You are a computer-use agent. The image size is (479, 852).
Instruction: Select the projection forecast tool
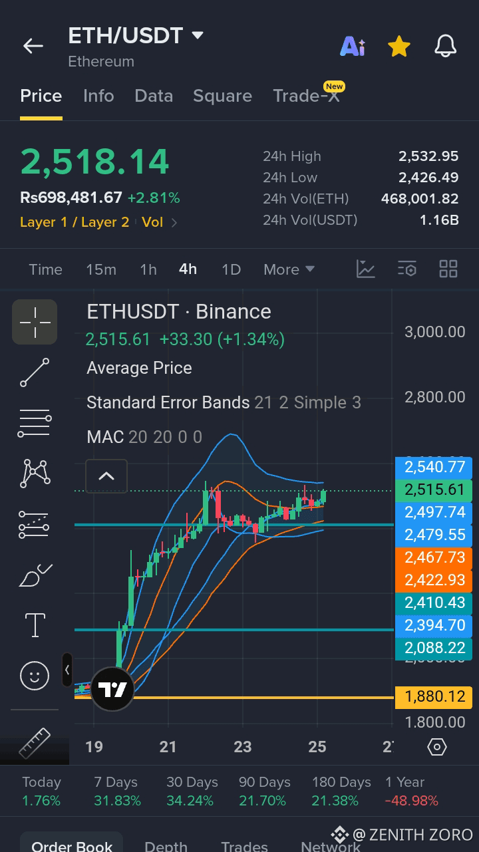click(x=35, y=524)
